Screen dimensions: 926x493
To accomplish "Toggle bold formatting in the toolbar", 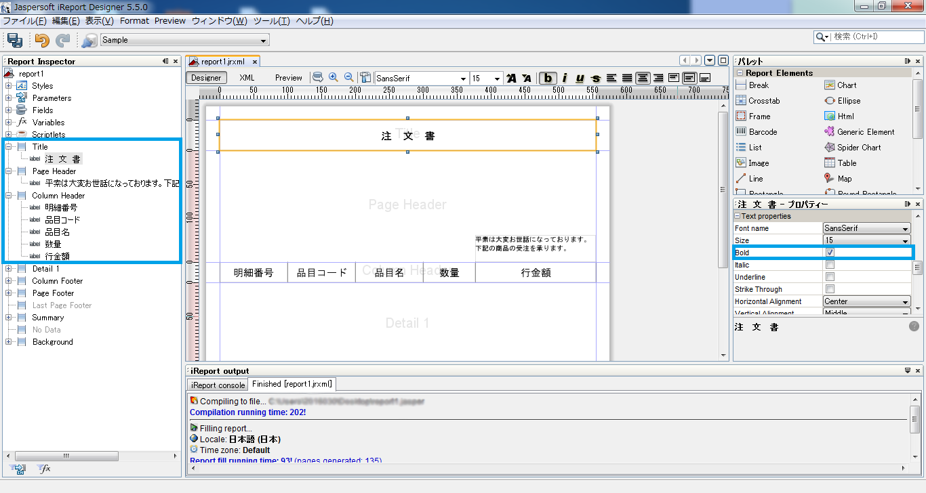I will click(x=547, y=78).
